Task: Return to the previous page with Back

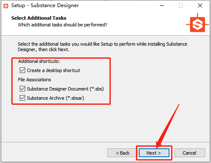Action: [x=122, y=153]
